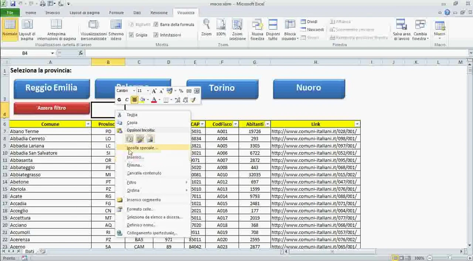The width and height of the screenshot is (473, 261).
Task: Uncheck the Griglia checkbox
Action: (131, 35)
